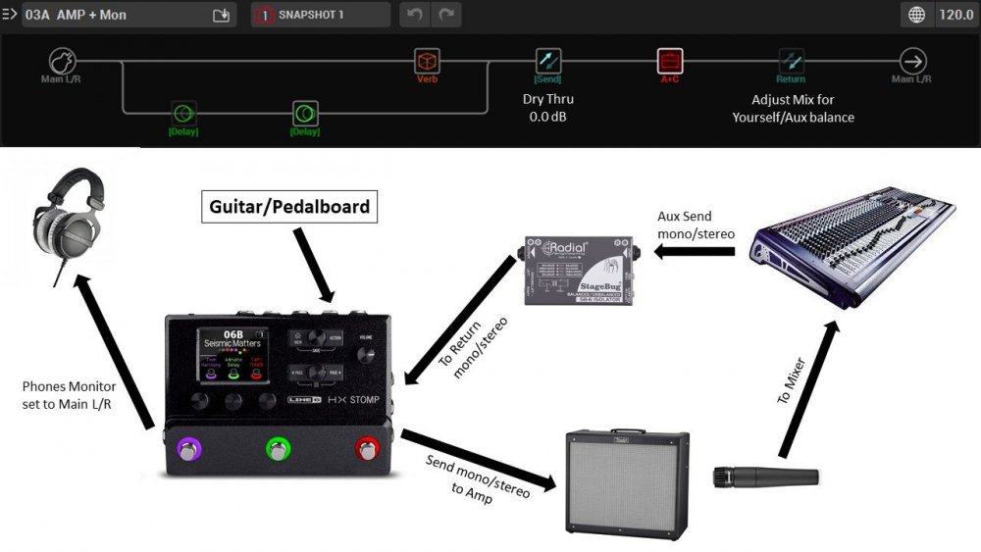The width and height of the screenshot is (981, 552).
Task: Click the To Mixer text
Action: [791, 380]
